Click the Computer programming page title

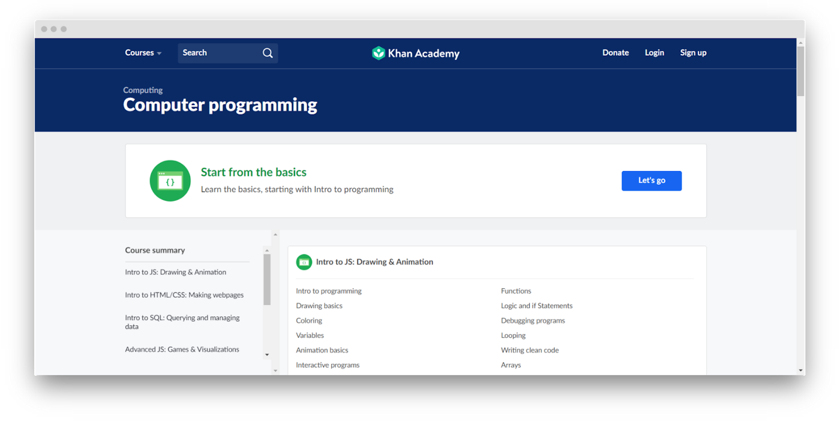(x=220, y=105)
